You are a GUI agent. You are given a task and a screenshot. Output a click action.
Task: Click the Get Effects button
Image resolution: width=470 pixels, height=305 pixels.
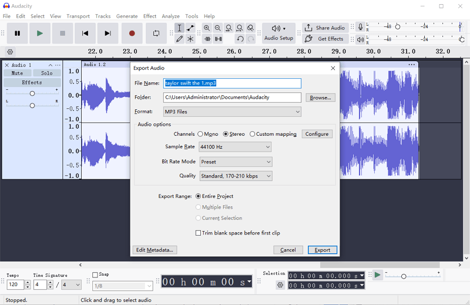[x=325, y=39]
